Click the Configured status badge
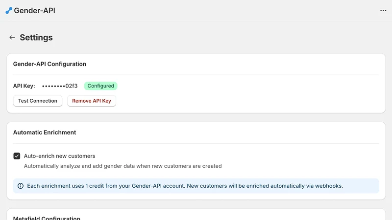The height and width of the screenshot is (220, 392). [x=100, y=86]
